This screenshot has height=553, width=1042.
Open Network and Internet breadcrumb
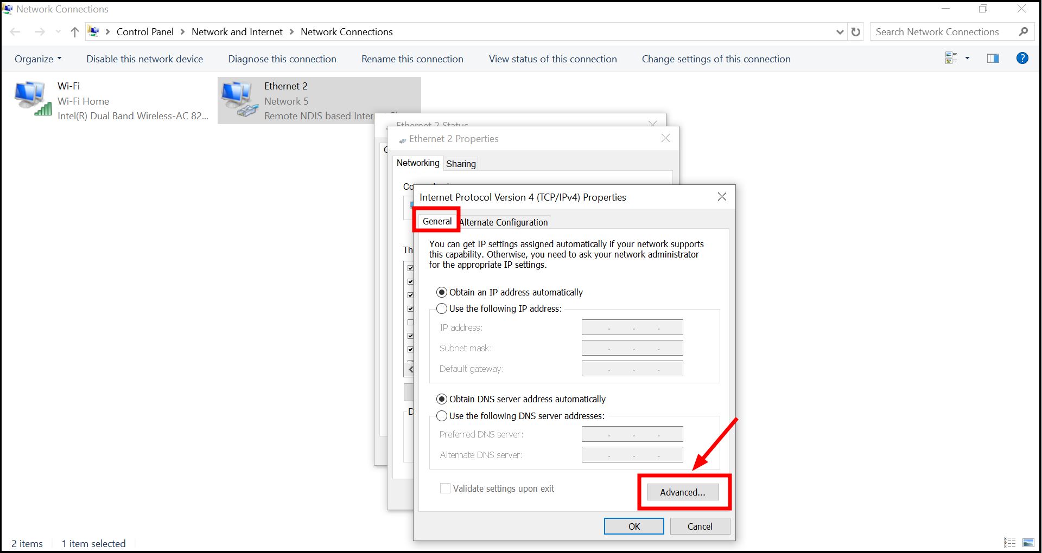point(237,32)
